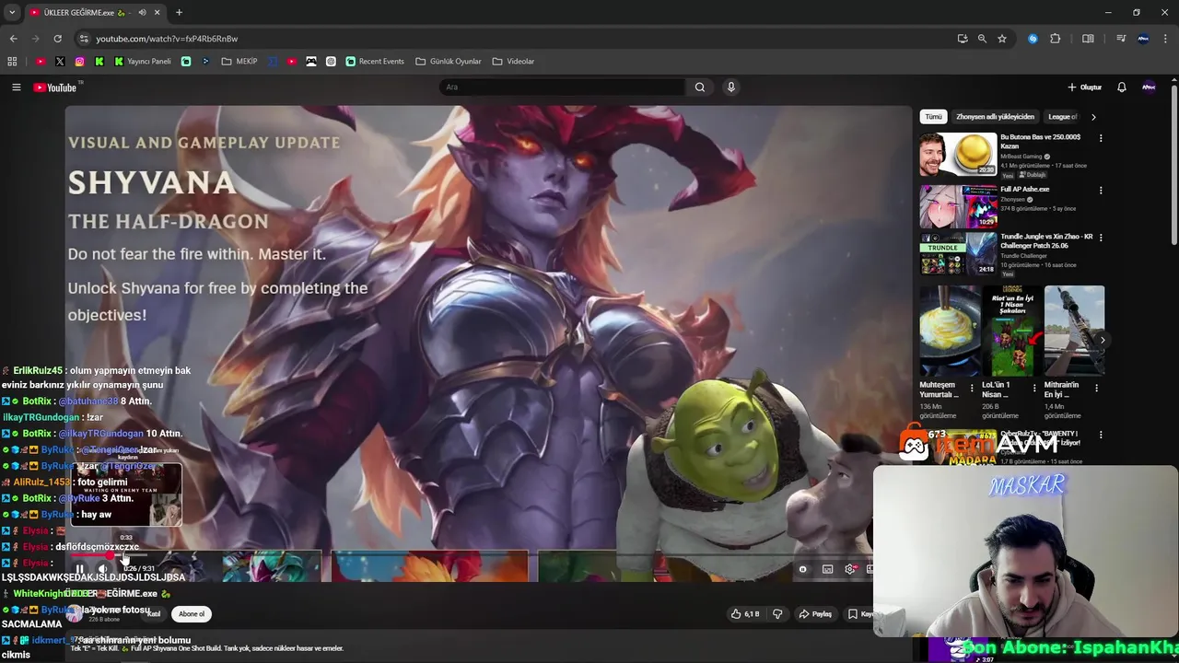Go back to the previous page
Image resolution: width=1179 pixels, height=663 pixels.
pyautogui.click(x=13, y=39)
